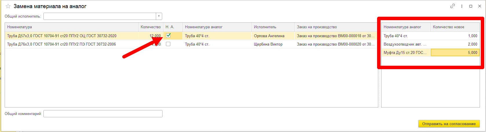
Task: Click into the Общий исполнитель input field
Action: click(100, 16)
